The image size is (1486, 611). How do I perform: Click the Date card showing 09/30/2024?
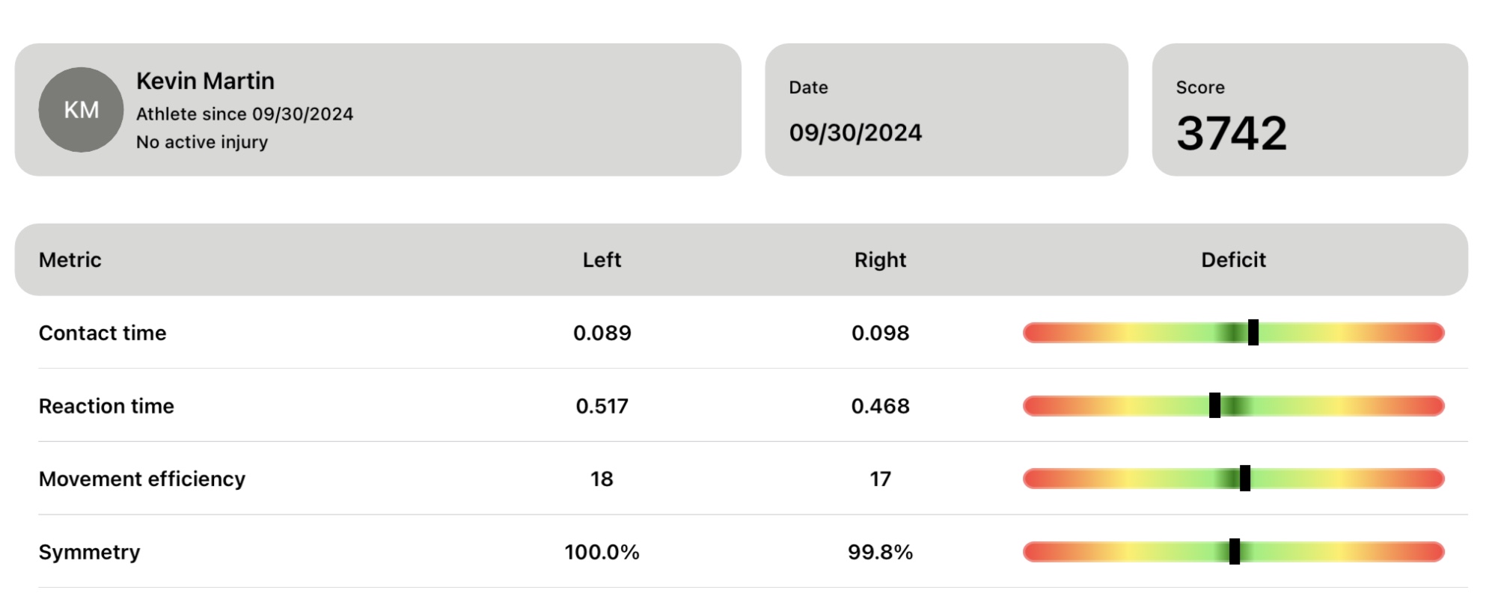pos(946,110)
